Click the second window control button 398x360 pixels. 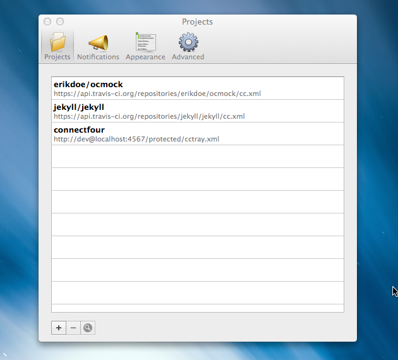[x=60, y=21]
